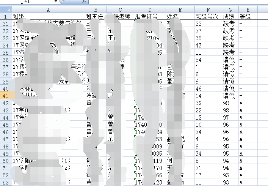Click dash grade cell in row 33
This screenshot has width=268, height=186.
248,38
